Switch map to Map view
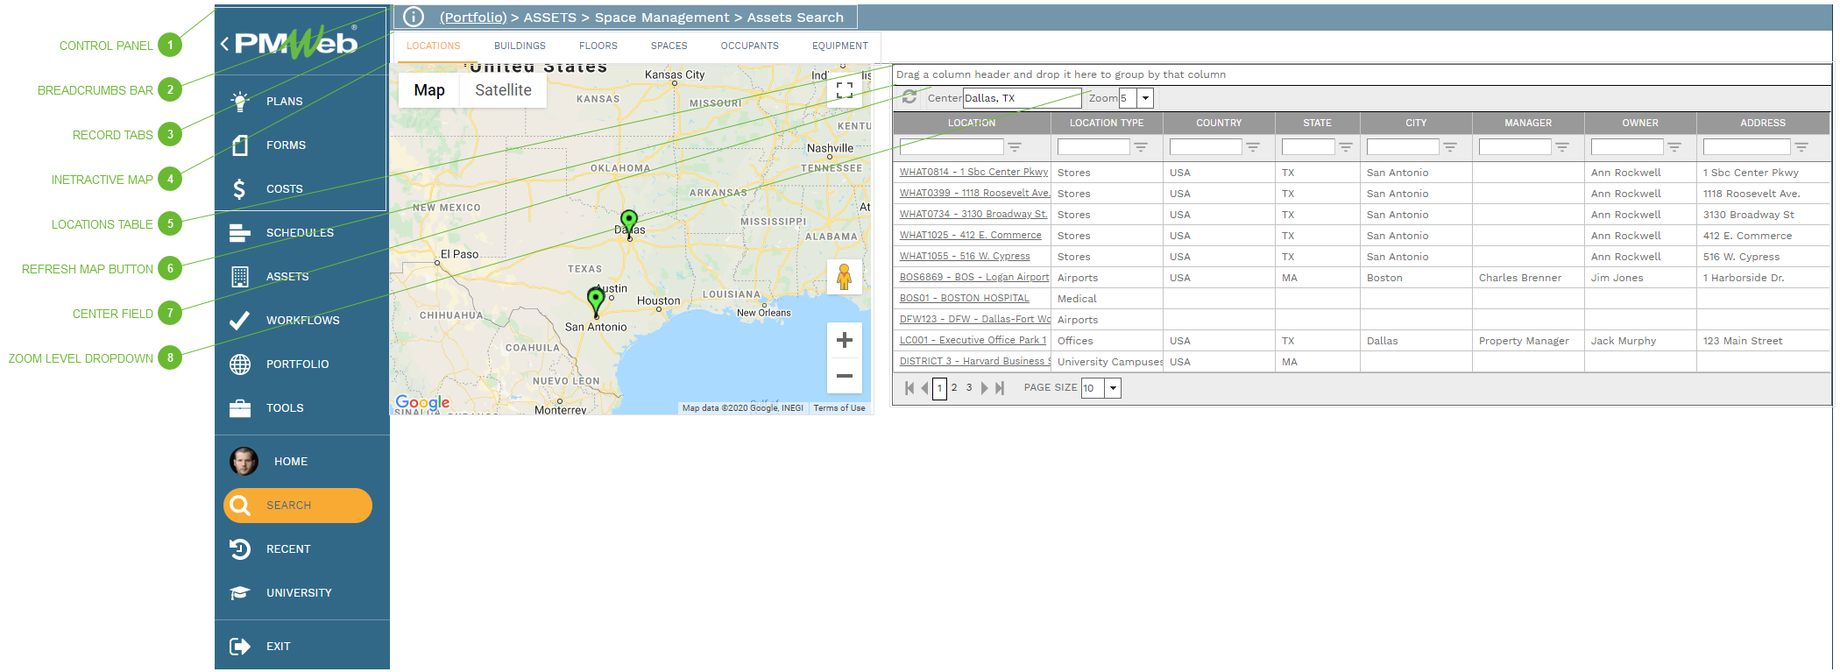The image size is (1840, 672). pyautogui.click(x=429, y=90)
